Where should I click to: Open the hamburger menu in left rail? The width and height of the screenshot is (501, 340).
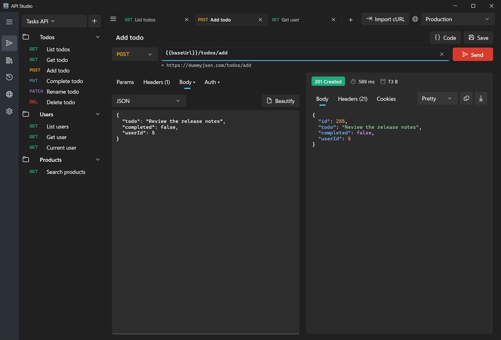pos(9,22)
